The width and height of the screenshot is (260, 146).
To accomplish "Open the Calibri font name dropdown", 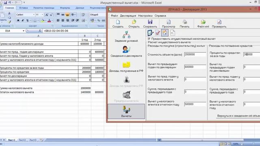I will tap(34, 15).
